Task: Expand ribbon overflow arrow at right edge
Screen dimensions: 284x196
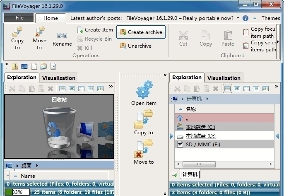Action: tap(278, 42)
